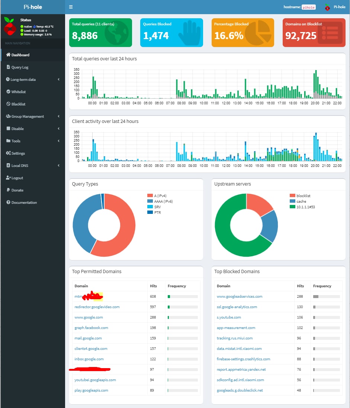Click the Whitelist check-circle icon

[8, 92]
